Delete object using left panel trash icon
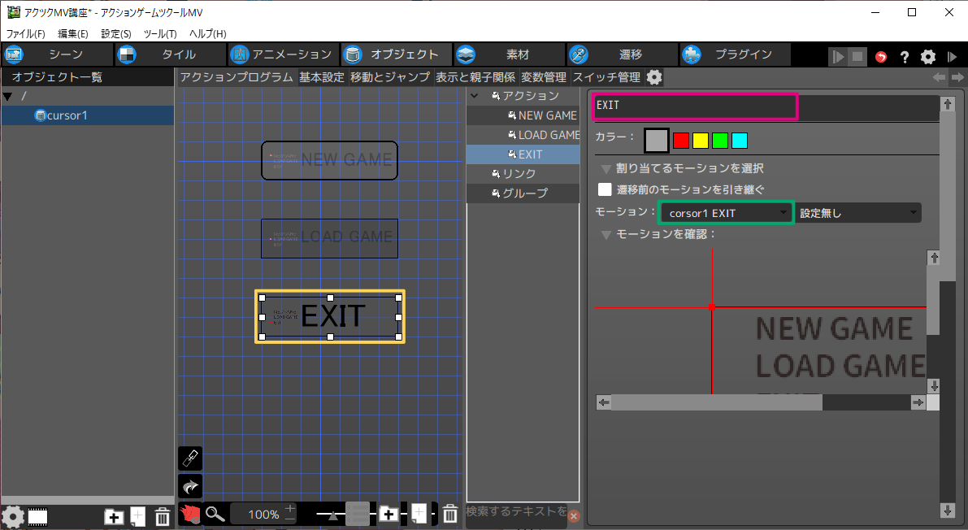The height and width of the screenshot is (530, 968). pyautogui.click(x=163, y=516)
